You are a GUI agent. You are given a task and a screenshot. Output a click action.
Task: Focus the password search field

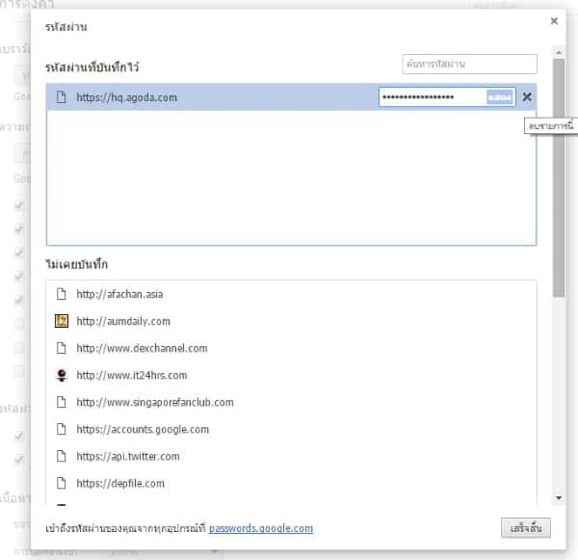pos(469,65)
